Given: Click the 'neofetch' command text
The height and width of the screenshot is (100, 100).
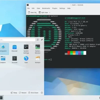Looking at the screenshot, I should click(54, 16).
